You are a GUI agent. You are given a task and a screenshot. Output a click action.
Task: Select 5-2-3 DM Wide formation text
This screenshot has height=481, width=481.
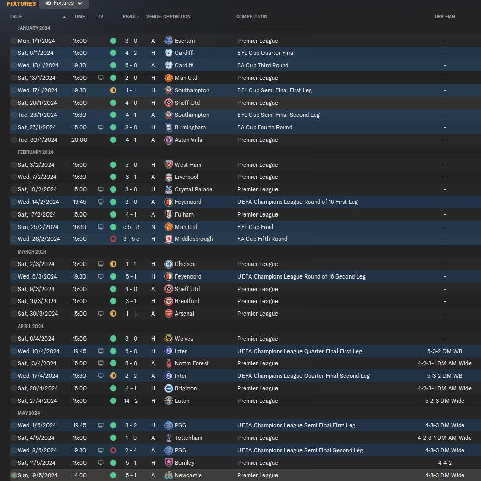444,401
